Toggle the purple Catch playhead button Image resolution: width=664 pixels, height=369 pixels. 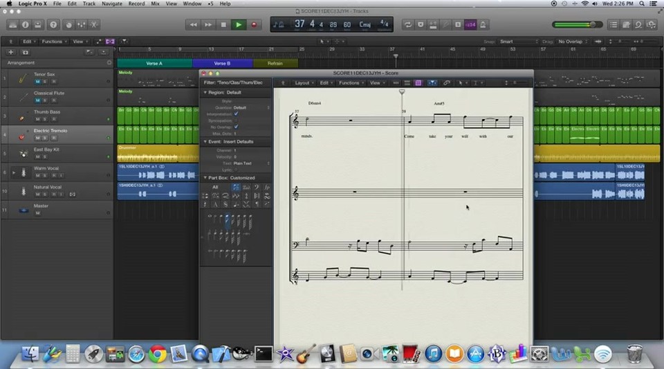pyautogui.click(x=110, y=42)
